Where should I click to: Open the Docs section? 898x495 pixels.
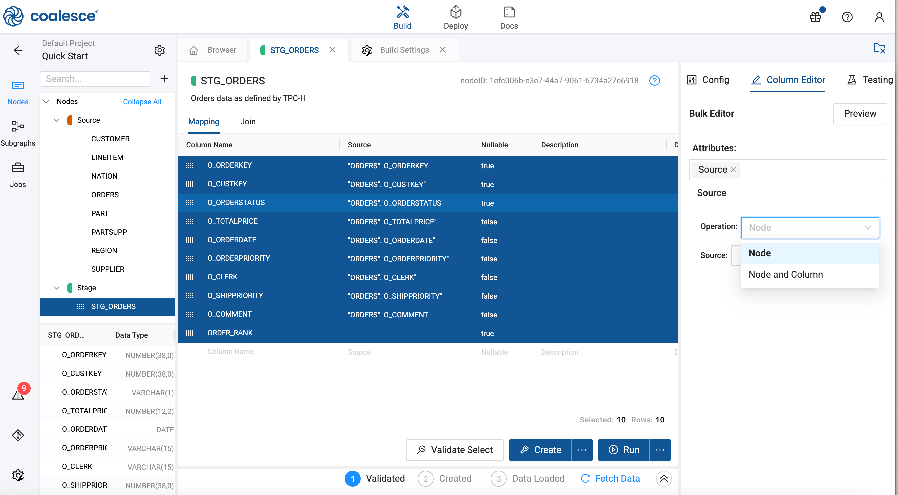(x=509, y=17)
